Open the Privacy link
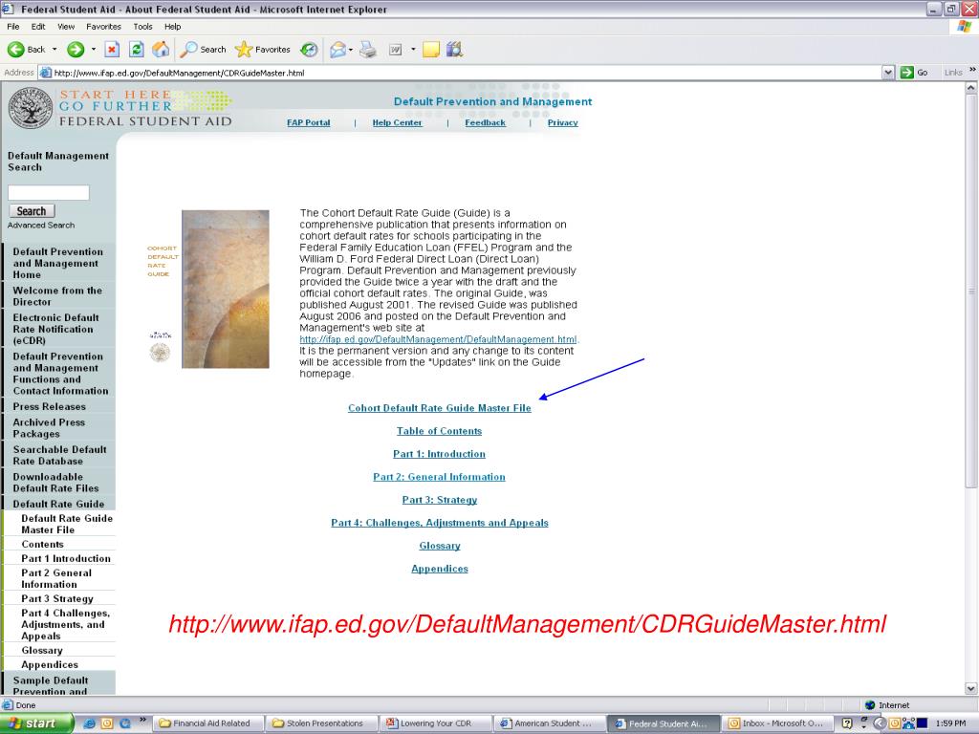979x734 pixels. pyautogui.click(x=562, y=123)
